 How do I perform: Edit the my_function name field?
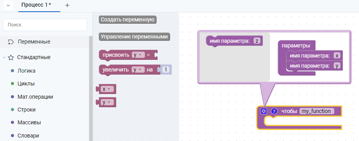click(x=317, y=111)
